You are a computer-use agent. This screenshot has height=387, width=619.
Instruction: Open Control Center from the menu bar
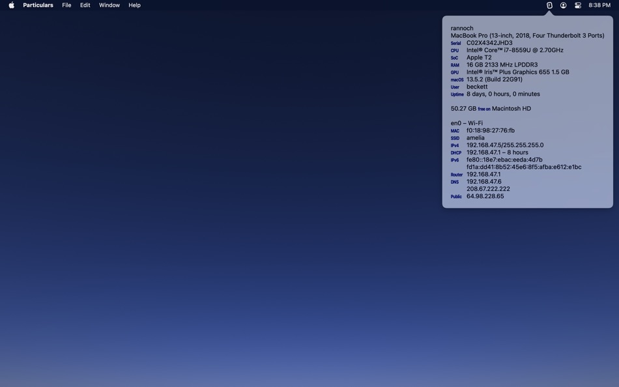[x=578, y=5]
